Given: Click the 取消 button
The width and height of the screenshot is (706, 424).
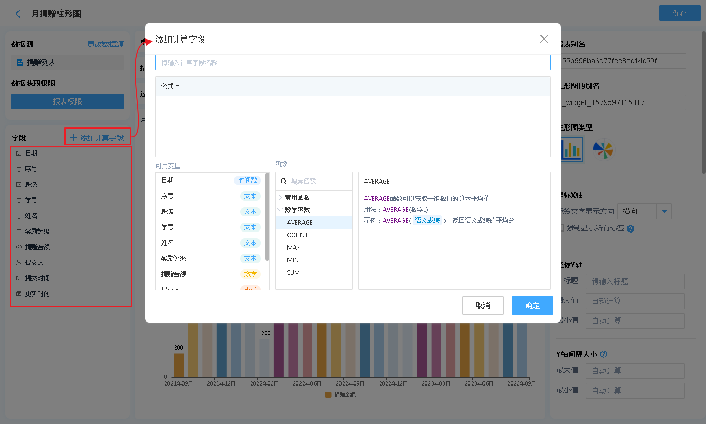Looking at the screenshot, I should pyautogui.click(x=482, y=305).
